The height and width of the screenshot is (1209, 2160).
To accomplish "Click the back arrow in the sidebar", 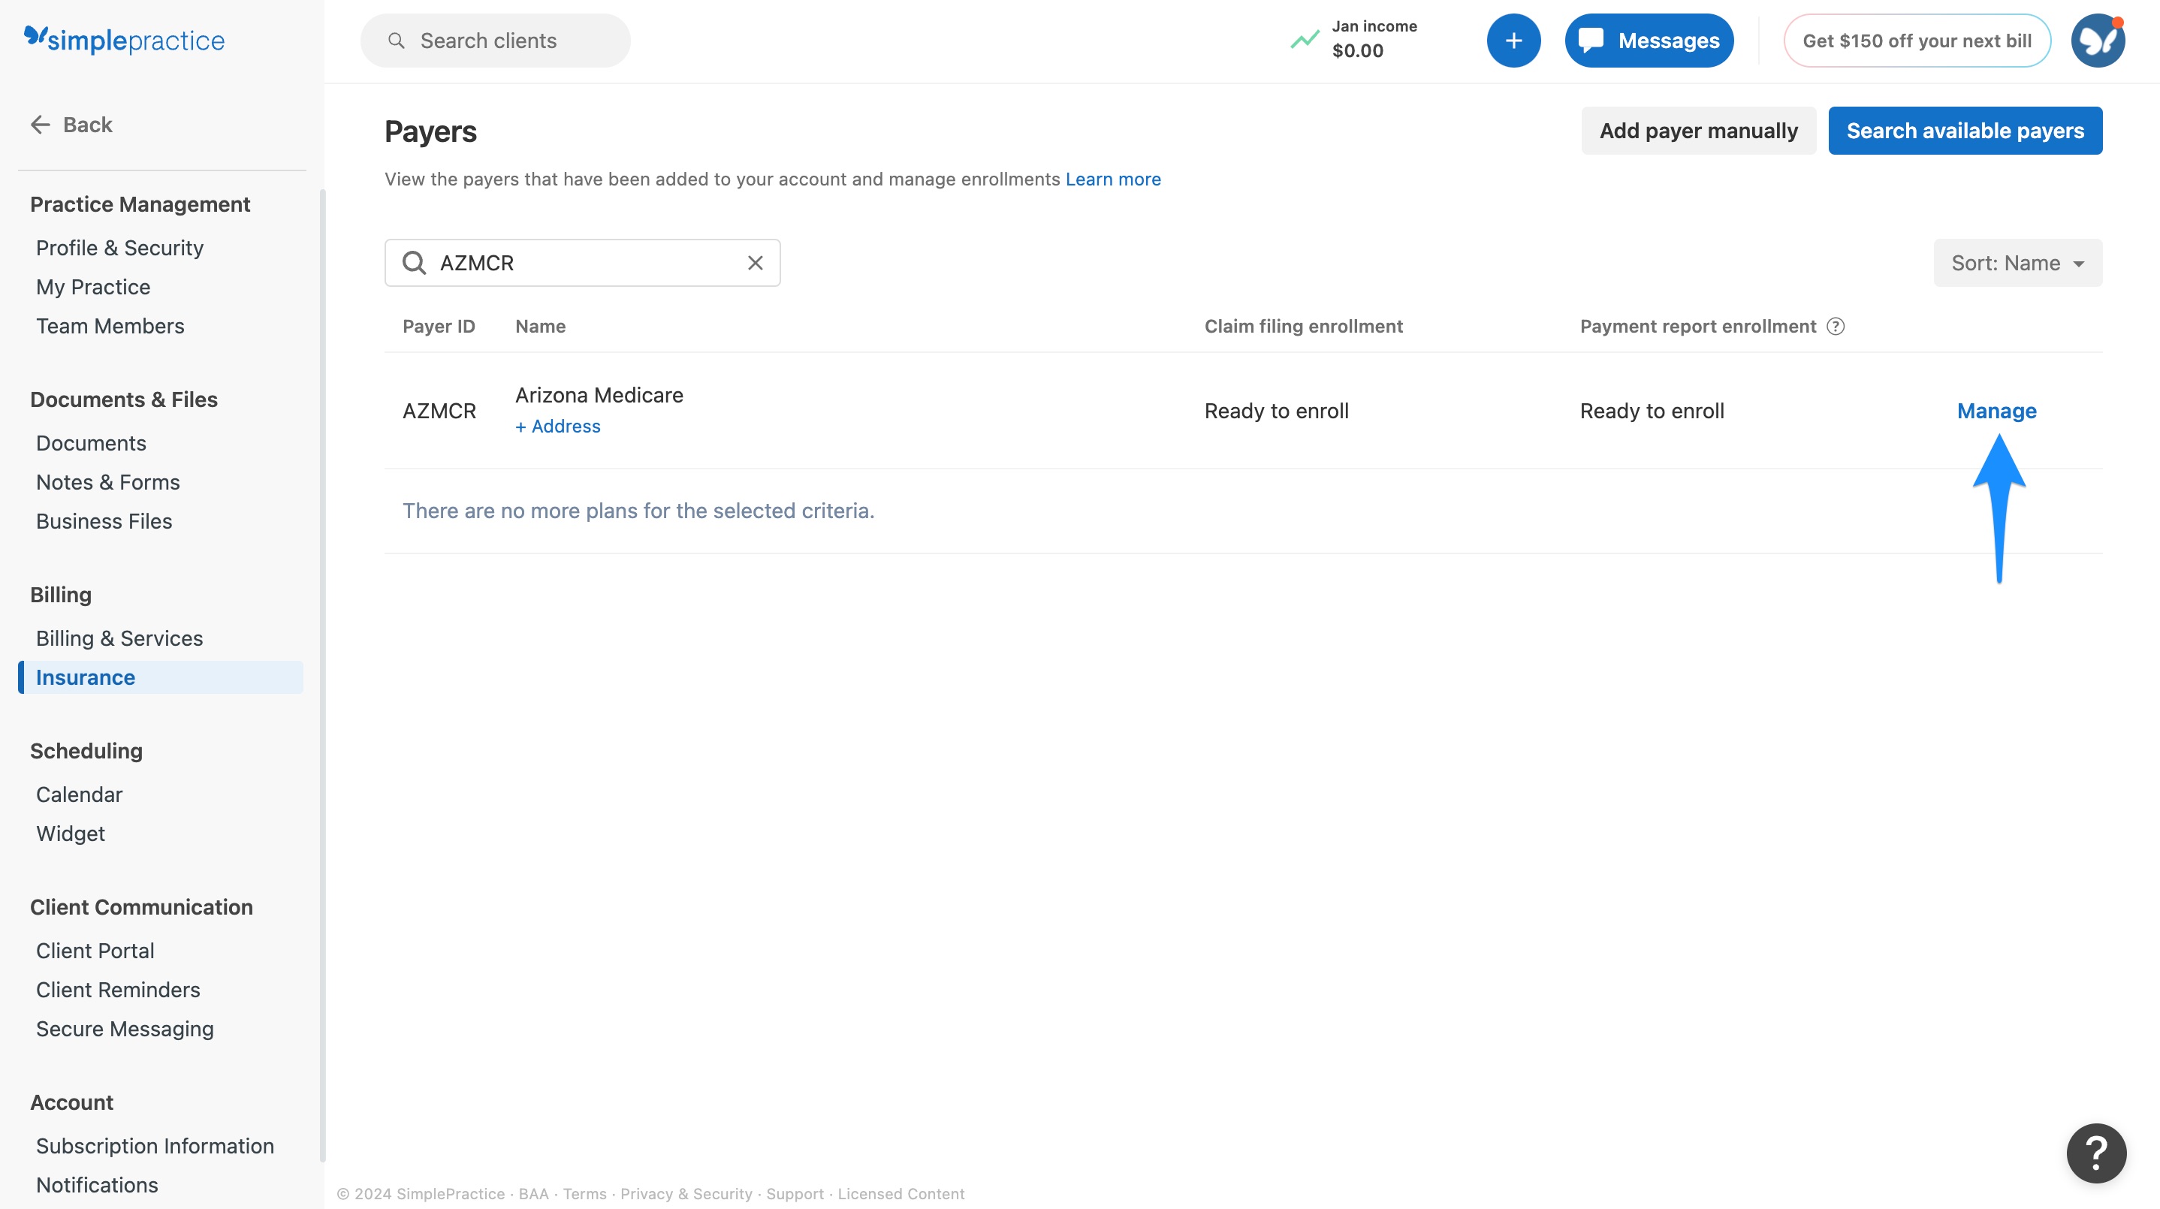I will 39,124.
